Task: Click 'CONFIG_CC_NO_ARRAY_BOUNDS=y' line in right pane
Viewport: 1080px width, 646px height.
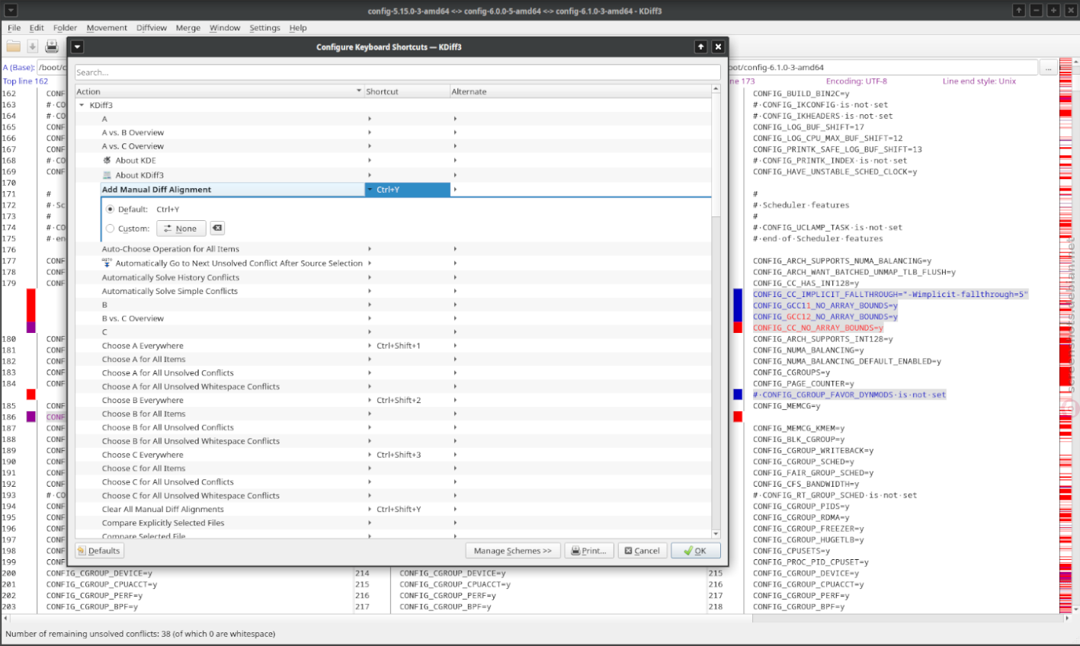Action: (x=818, y=328)
